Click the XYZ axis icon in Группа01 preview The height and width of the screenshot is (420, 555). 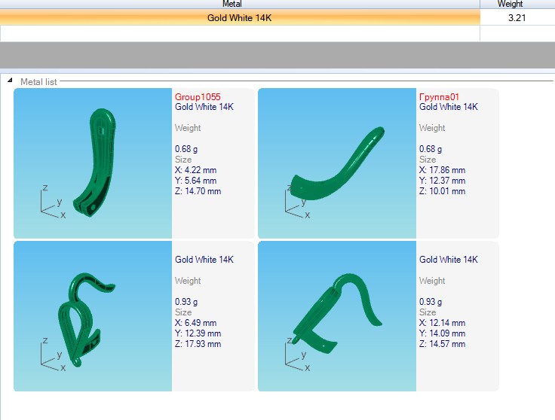296,205
